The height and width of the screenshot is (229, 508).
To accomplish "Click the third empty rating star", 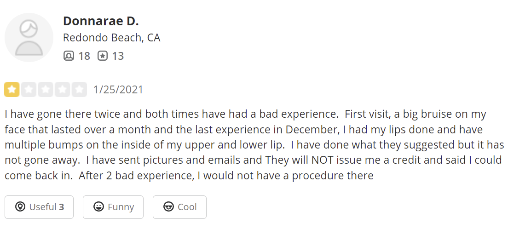I will point(46,89).
